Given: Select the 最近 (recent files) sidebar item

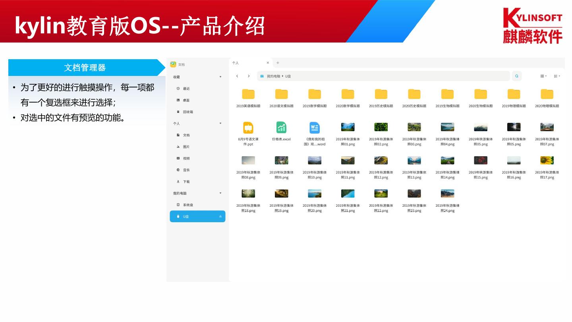Looking at the screenshot, I should point(187,89).
